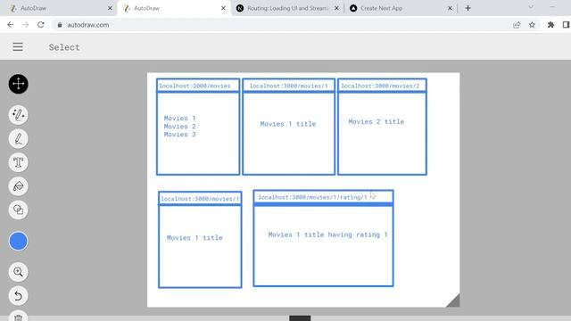
Task: Click the 'Movies 2' list text
Action: 180,127
